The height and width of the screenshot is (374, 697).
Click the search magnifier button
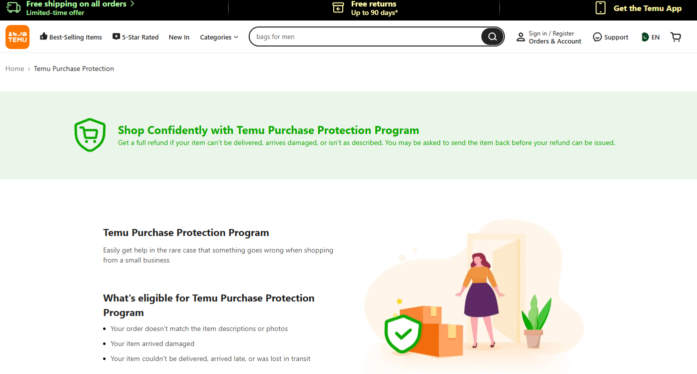[492, 36]
